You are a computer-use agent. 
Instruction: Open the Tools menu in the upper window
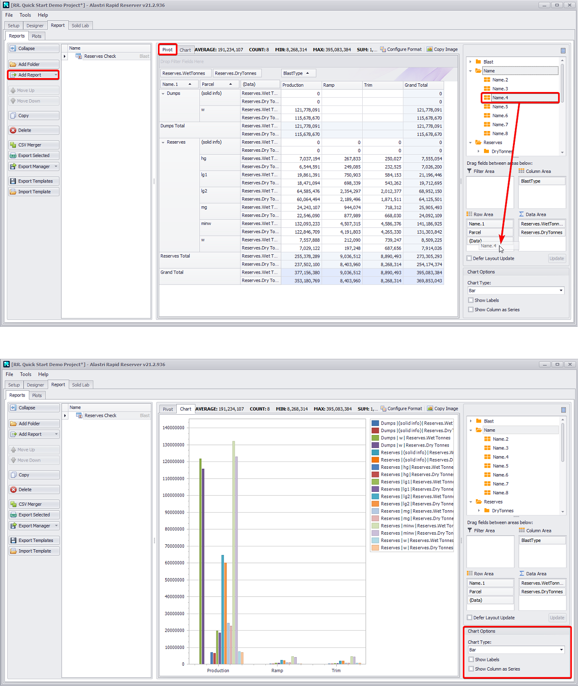point(25,15)
